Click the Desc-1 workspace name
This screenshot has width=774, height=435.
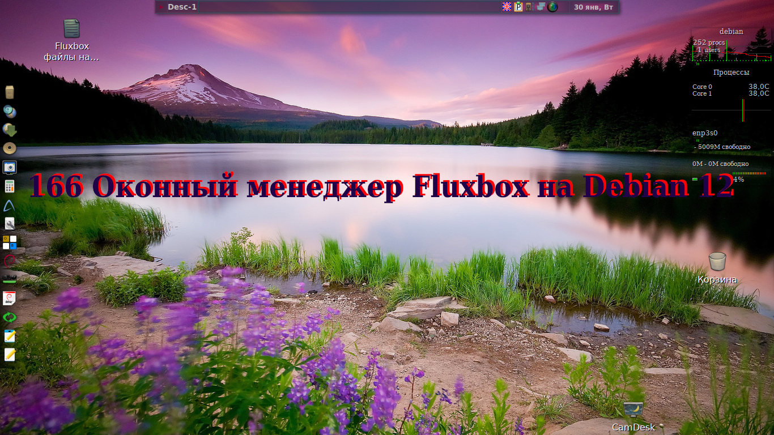pyautogui.click(x=182, y=7)
